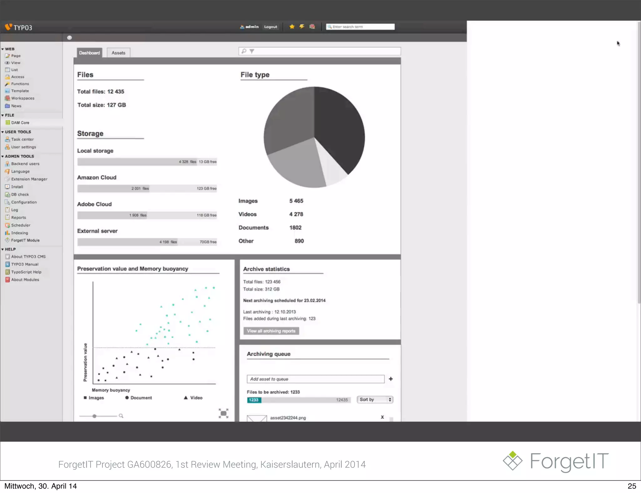
Task: Open the Scheduler admin tool
Action: coord(21,225)
